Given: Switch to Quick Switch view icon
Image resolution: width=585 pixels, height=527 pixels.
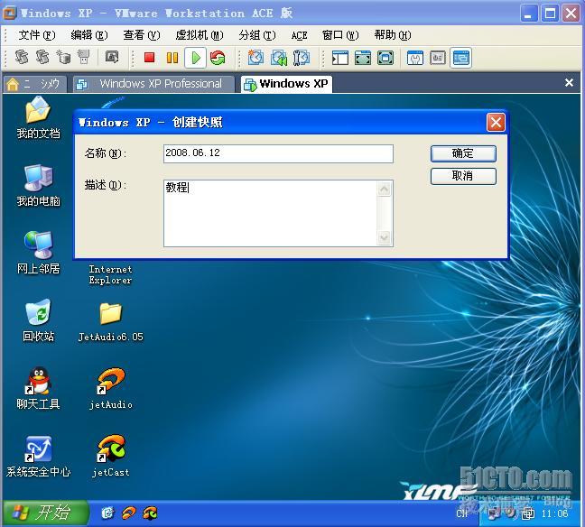Looking at the screenshot, I should tap(363, 58).
